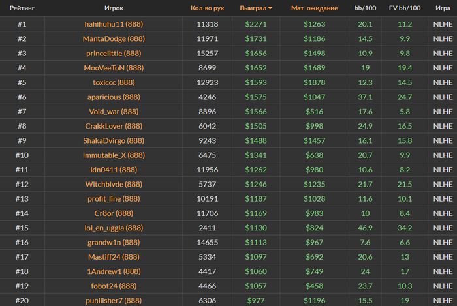The width and height of the screenshot is (457, 306).
Task: Sort table by EV bb/100 header
Action: coord(405,8)
